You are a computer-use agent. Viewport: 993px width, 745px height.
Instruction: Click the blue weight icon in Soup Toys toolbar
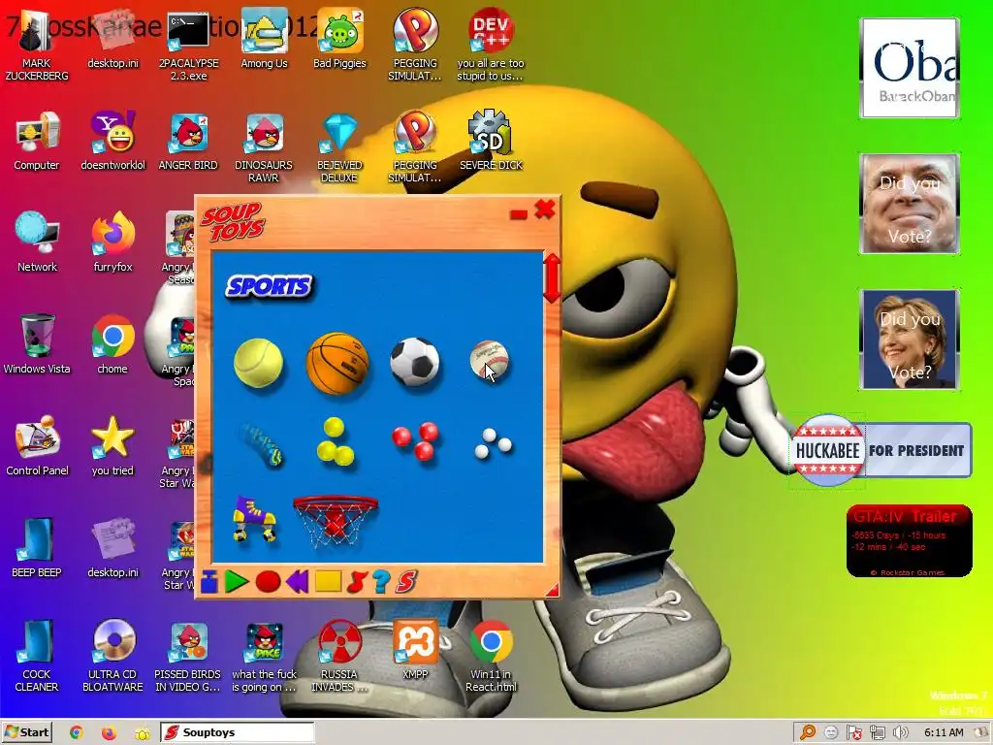pos(209,582)
